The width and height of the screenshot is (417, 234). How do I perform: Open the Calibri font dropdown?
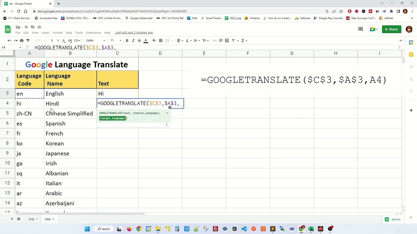pos(95,41)
